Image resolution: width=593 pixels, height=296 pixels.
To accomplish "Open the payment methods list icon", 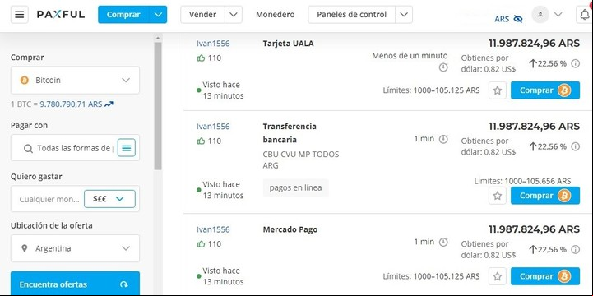I will [127, 148].
